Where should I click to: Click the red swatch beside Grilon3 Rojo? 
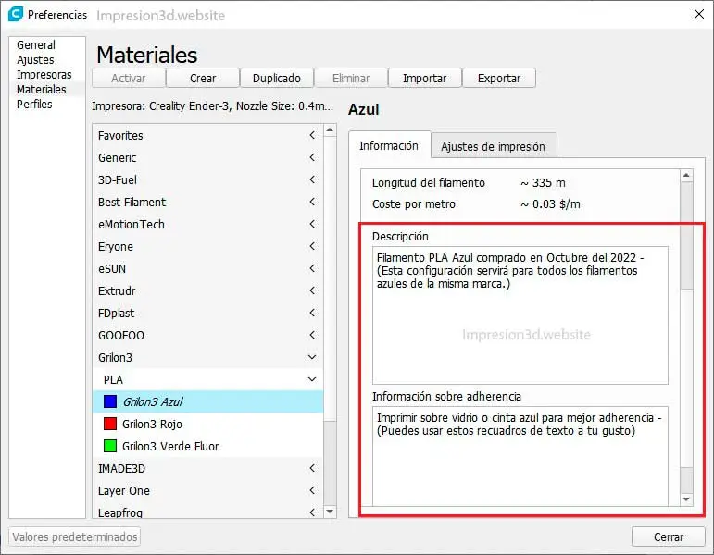coord(110,424)
